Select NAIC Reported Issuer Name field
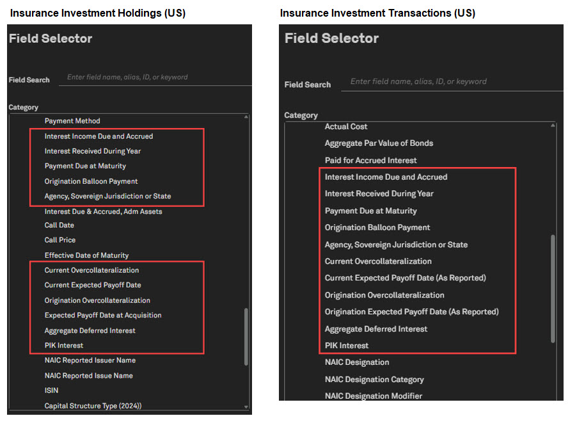Viewport: 577px width, 425px height. [x=90, y=360]
